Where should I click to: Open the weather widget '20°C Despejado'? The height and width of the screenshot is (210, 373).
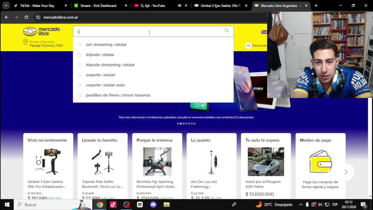[x=274, y=205]
